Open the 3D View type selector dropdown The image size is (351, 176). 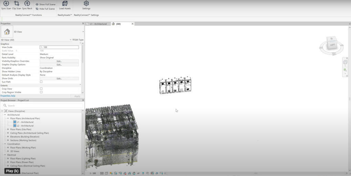coord(83,32)
